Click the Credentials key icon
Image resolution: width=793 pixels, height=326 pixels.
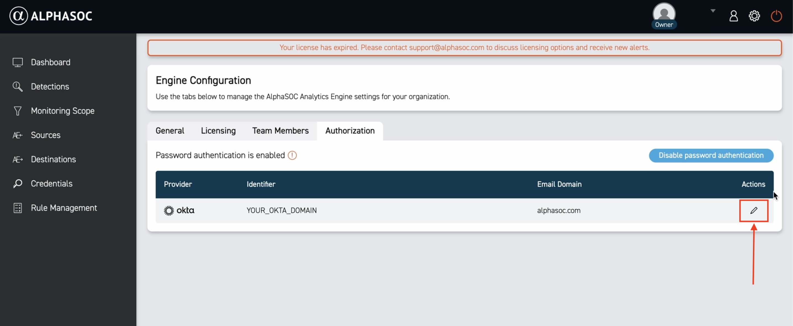18,184
